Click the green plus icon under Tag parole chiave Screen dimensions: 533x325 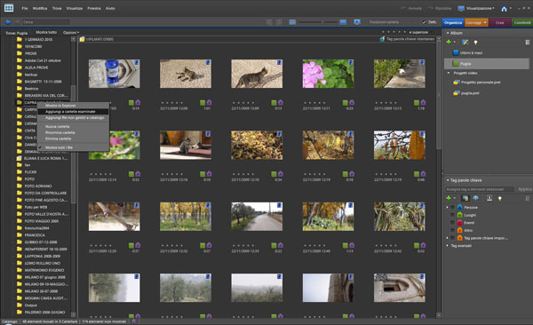tap(449, 198)
